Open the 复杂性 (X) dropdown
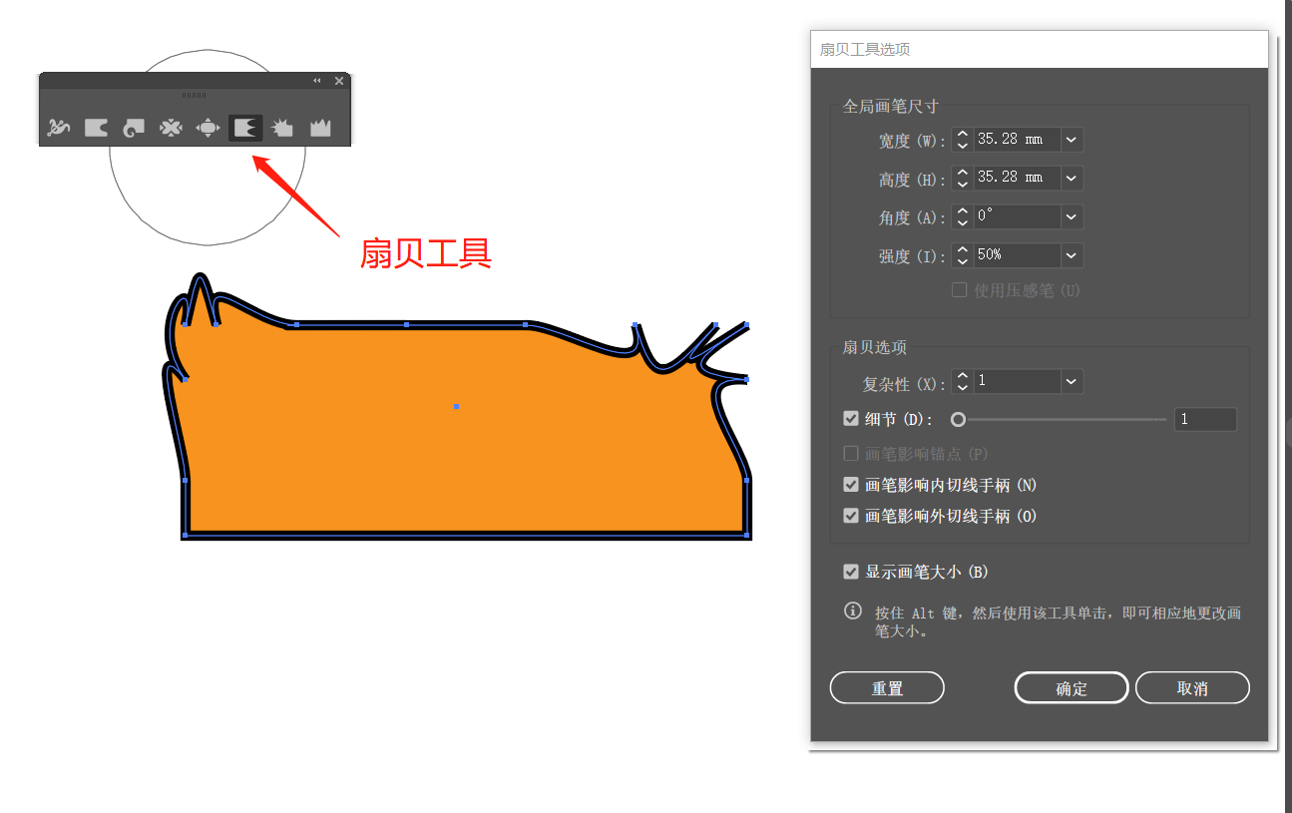 click(x=1072, y=381)
